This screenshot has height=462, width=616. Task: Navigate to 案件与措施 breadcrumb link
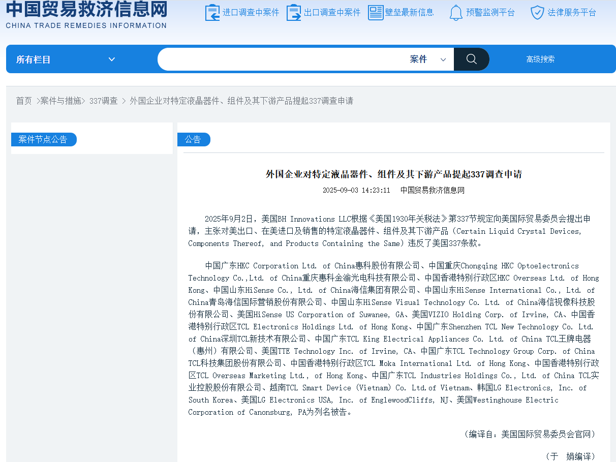pos(61,101)
